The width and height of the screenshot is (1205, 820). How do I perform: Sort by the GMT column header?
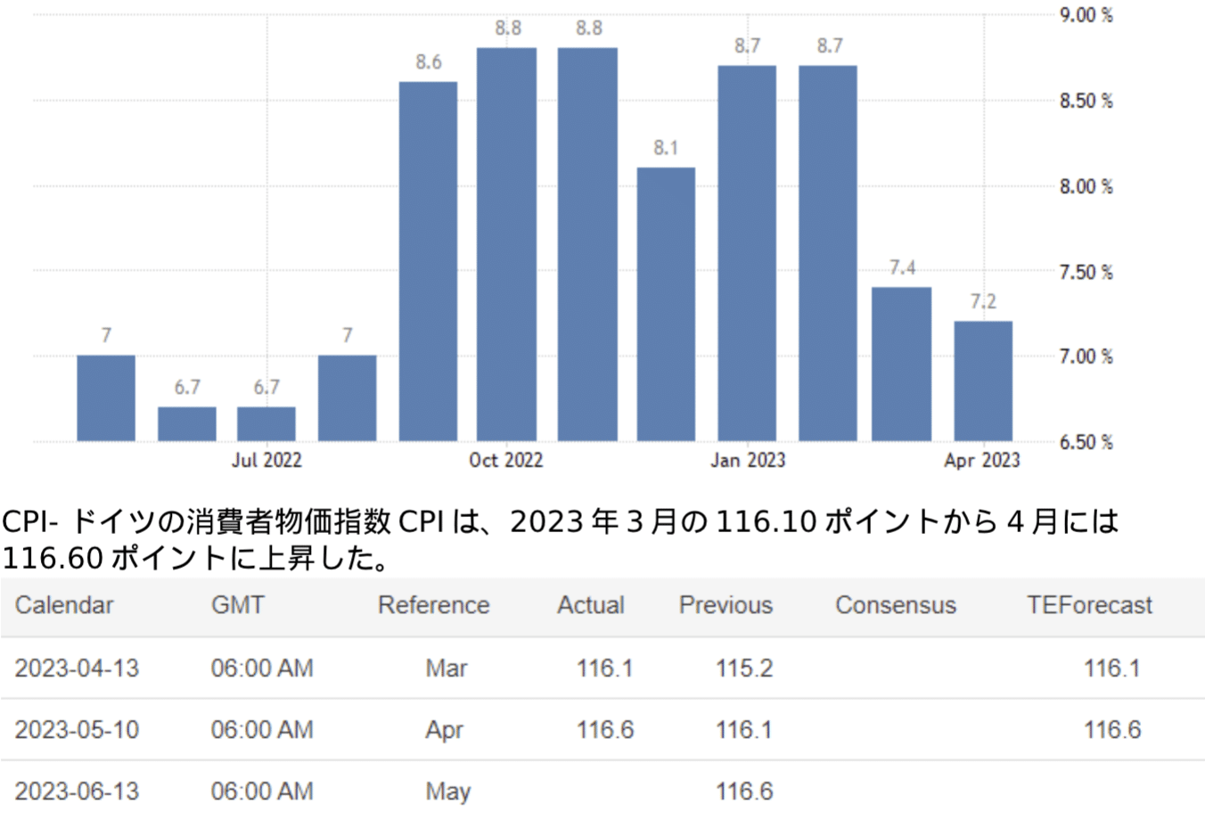[x=237, y=605]
